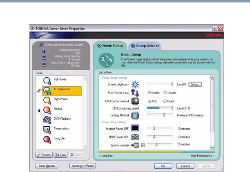The image size is (250, 172).
Task: Click the "Level 8" brightness value
Action: pos(181,84)
